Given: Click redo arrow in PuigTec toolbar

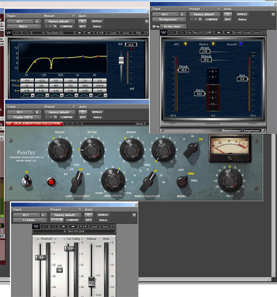Looking at the screenshot, I should (77, 124).
